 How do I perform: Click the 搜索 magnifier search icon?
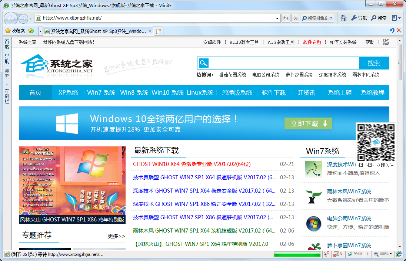click(x=373, y=18)
